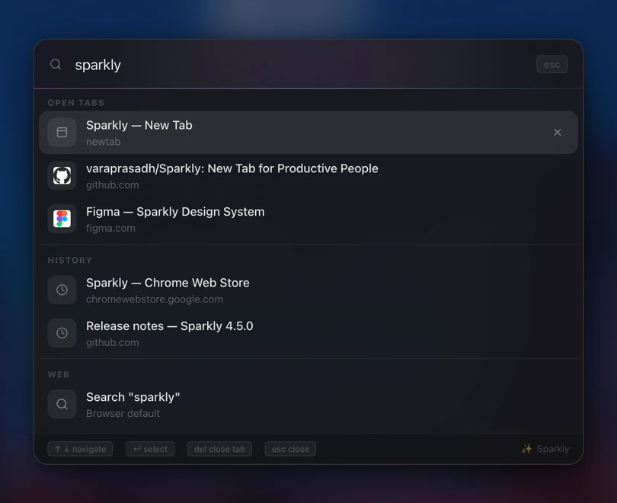Open the Sparkly — New Tab result
Screen dimensions: 617x503
(308, 133)
